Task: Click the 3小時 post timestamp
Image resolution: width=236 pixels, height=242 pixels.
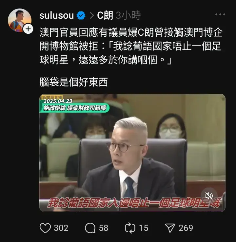Action: 128,15
